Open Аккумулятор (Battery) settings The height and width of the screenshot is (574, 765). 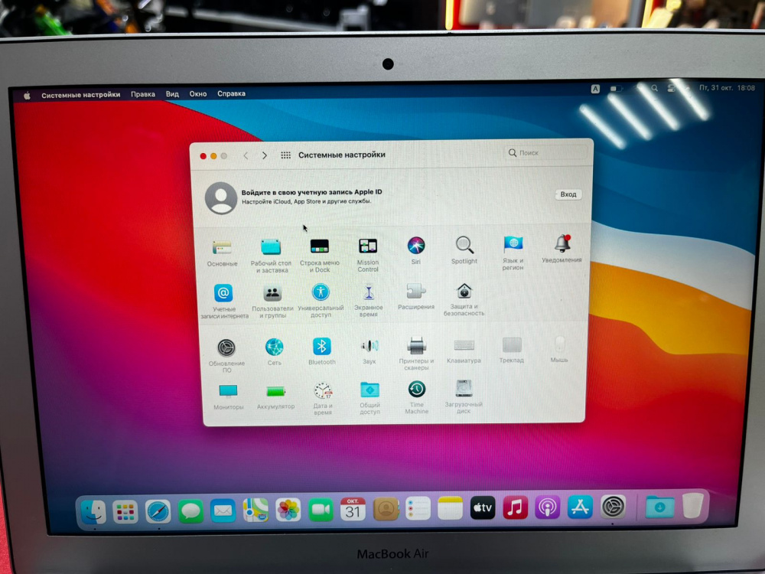pos(275,391)
